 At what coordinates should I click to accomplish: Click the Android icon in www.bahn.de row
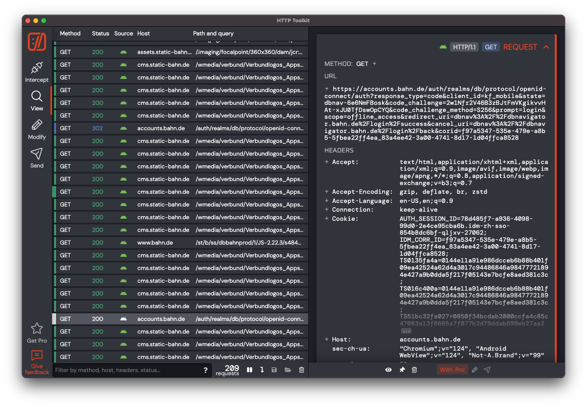pyautogui.click(x=124, y=243)
